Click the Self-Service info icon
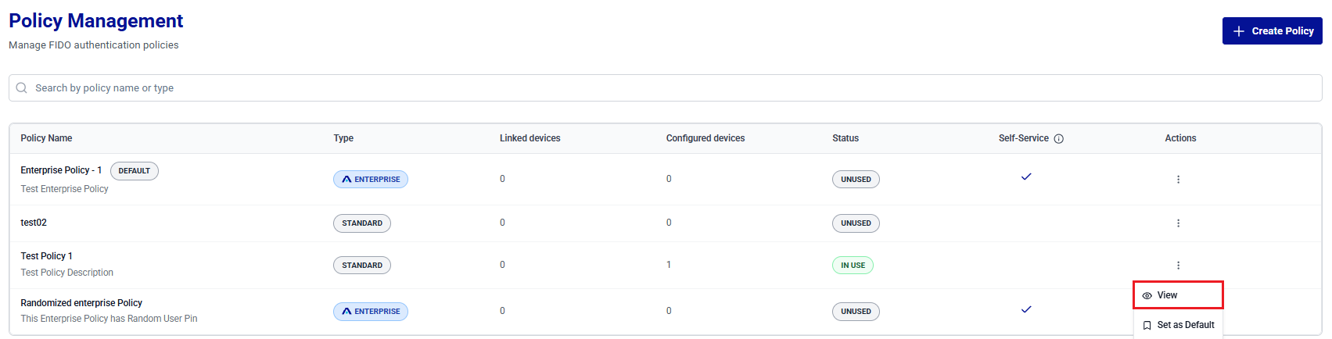Viewport: 1332px width, 339px height. [x=1059, y=139]
